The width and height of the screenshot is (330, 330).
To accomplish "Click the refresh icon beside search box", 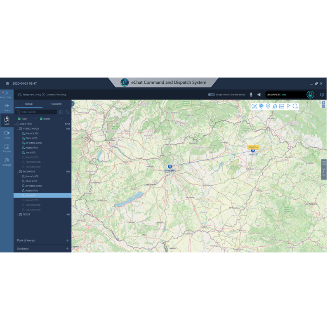I will [x=67, y=112].
